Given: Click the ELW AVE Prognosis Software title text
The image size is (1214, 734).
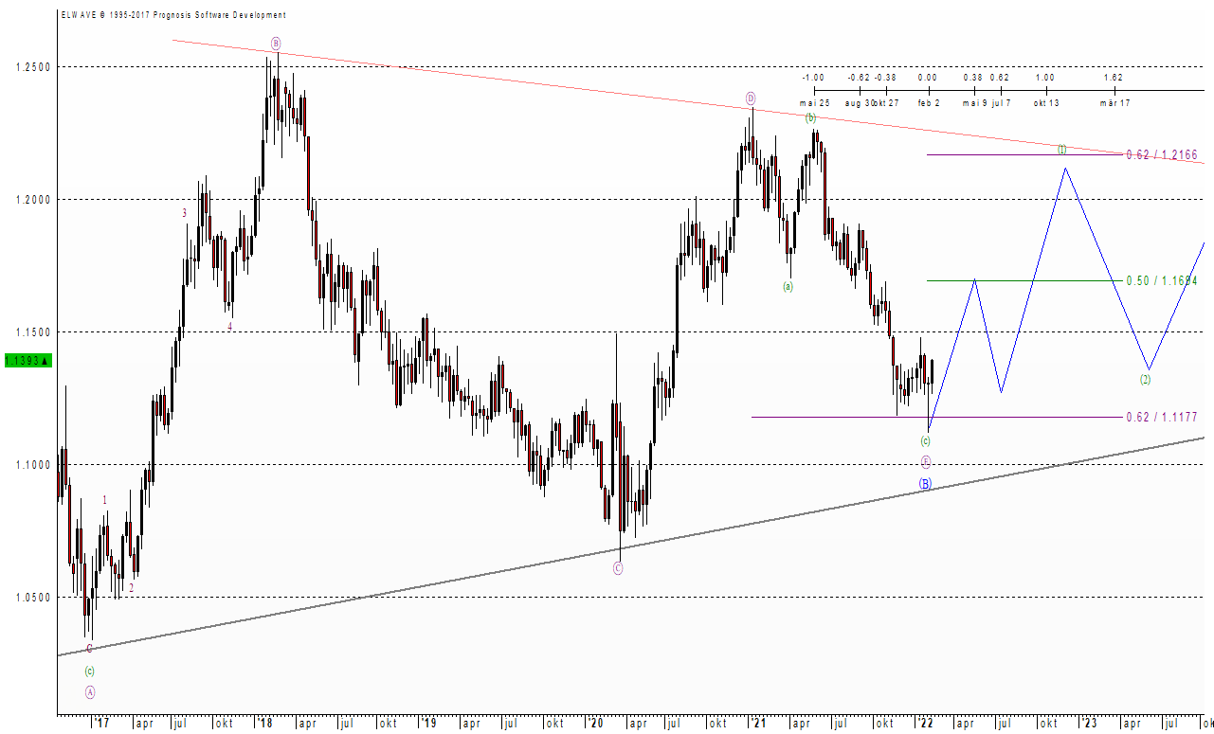Looking at the screenshot, I should 172,15.
